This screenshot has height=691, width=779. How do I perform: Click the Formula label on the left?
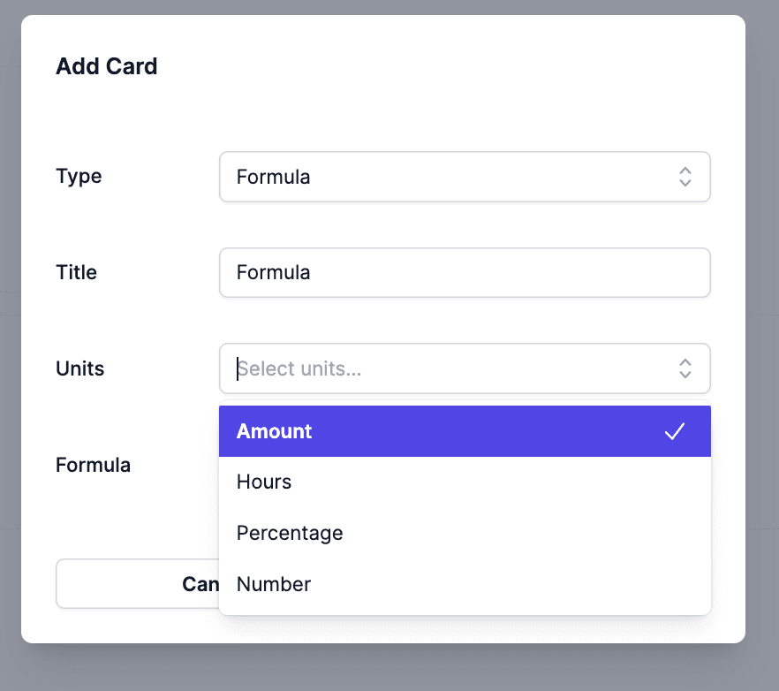coord(93,465)
